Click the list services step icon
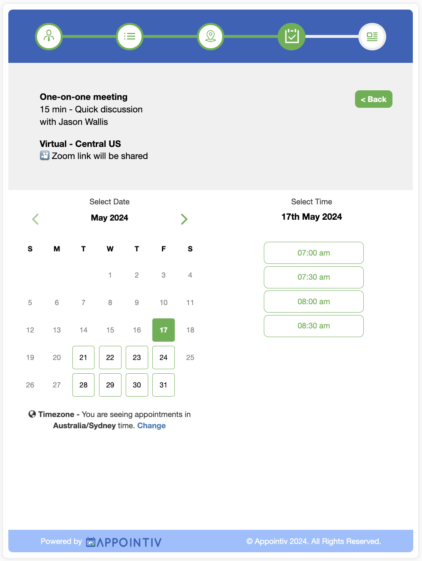The height and width of the screenshot is (561, 422). pyautogui.click(x=130, y=37)
